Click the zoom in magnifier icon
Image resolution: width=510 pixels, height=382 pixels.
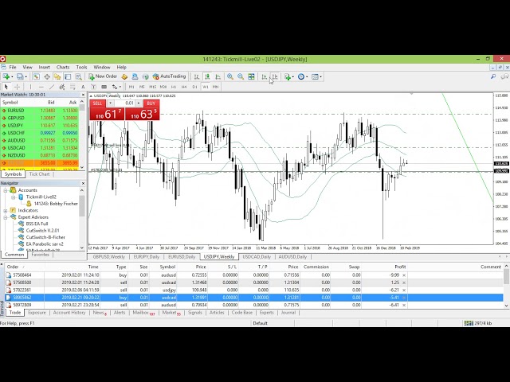[230, 76]
